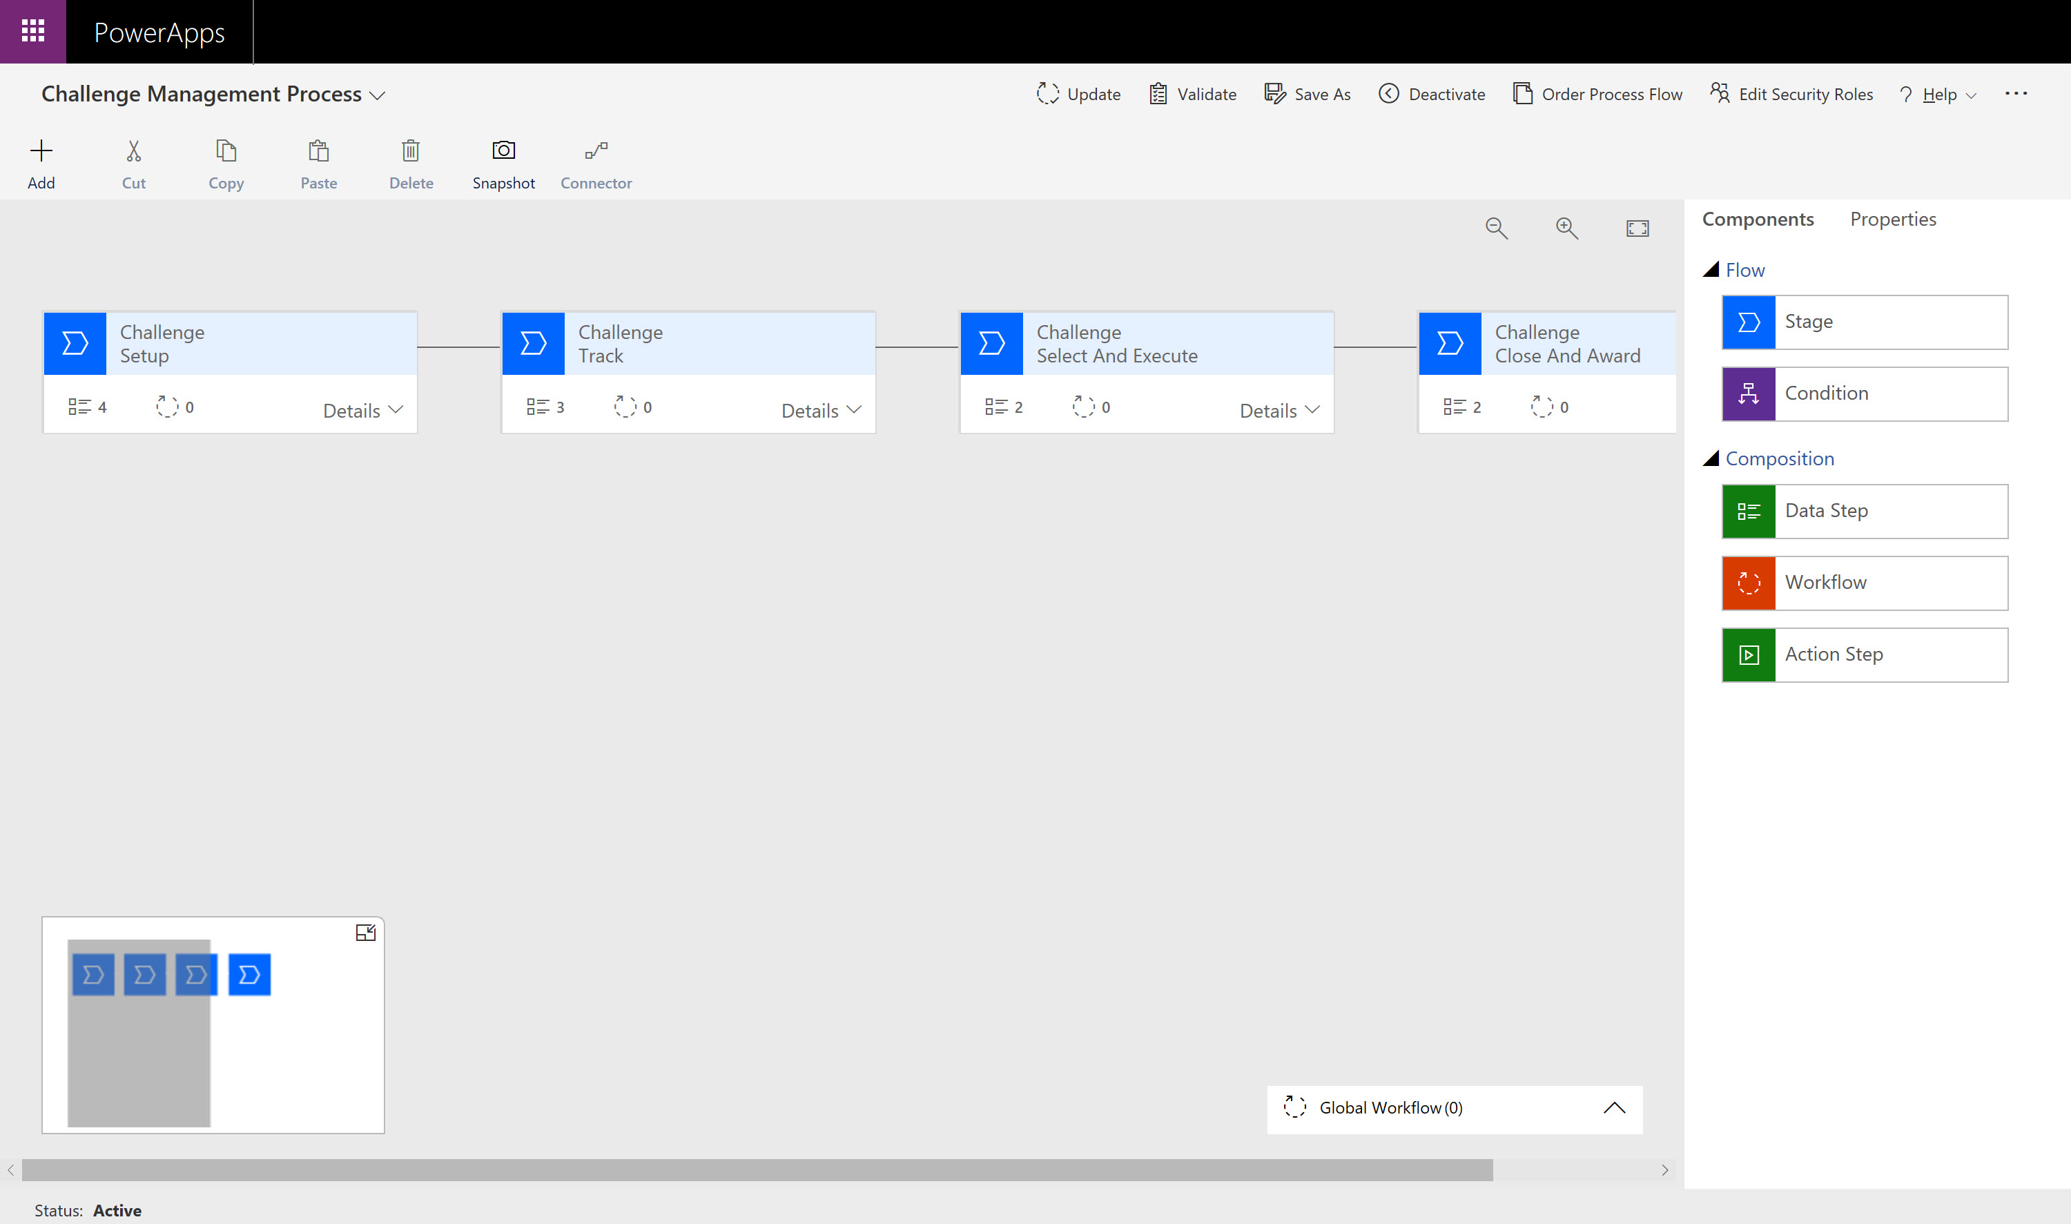Select the Cut tool in the toolbar
Viewport: 2071px width, 1224px height.
(x=133, y=162)
